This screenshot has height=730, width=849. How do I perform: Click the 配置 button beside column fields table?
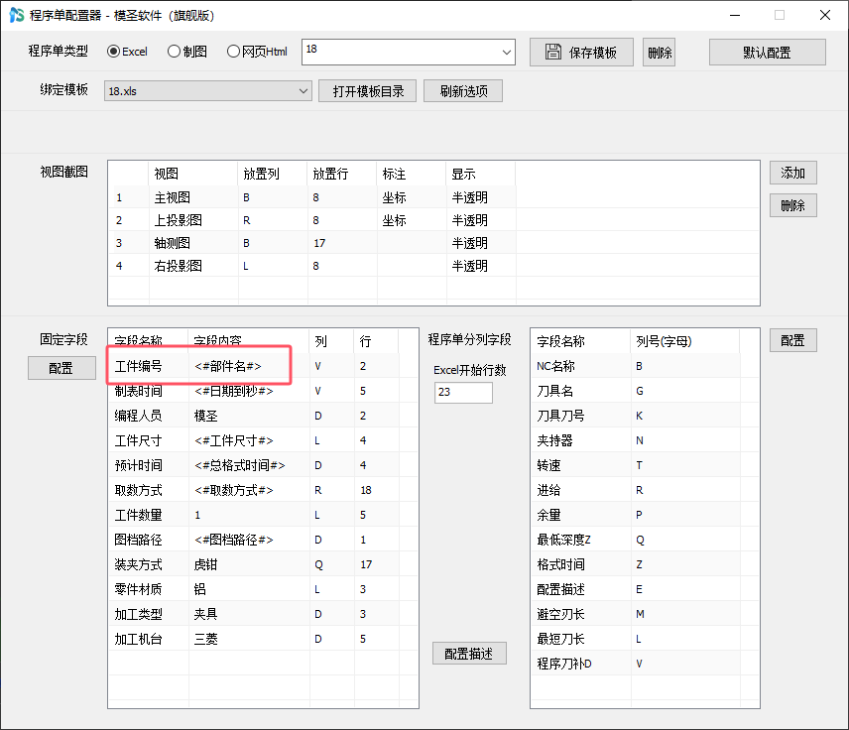793,340
